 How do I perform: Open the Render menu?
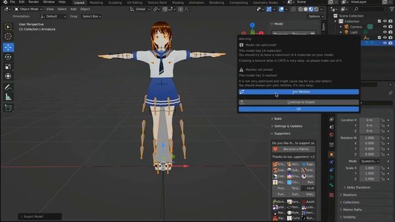pos(33,2)
